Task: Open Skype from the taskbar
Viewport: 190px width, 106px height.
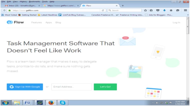Action: (x=62, y=103)
